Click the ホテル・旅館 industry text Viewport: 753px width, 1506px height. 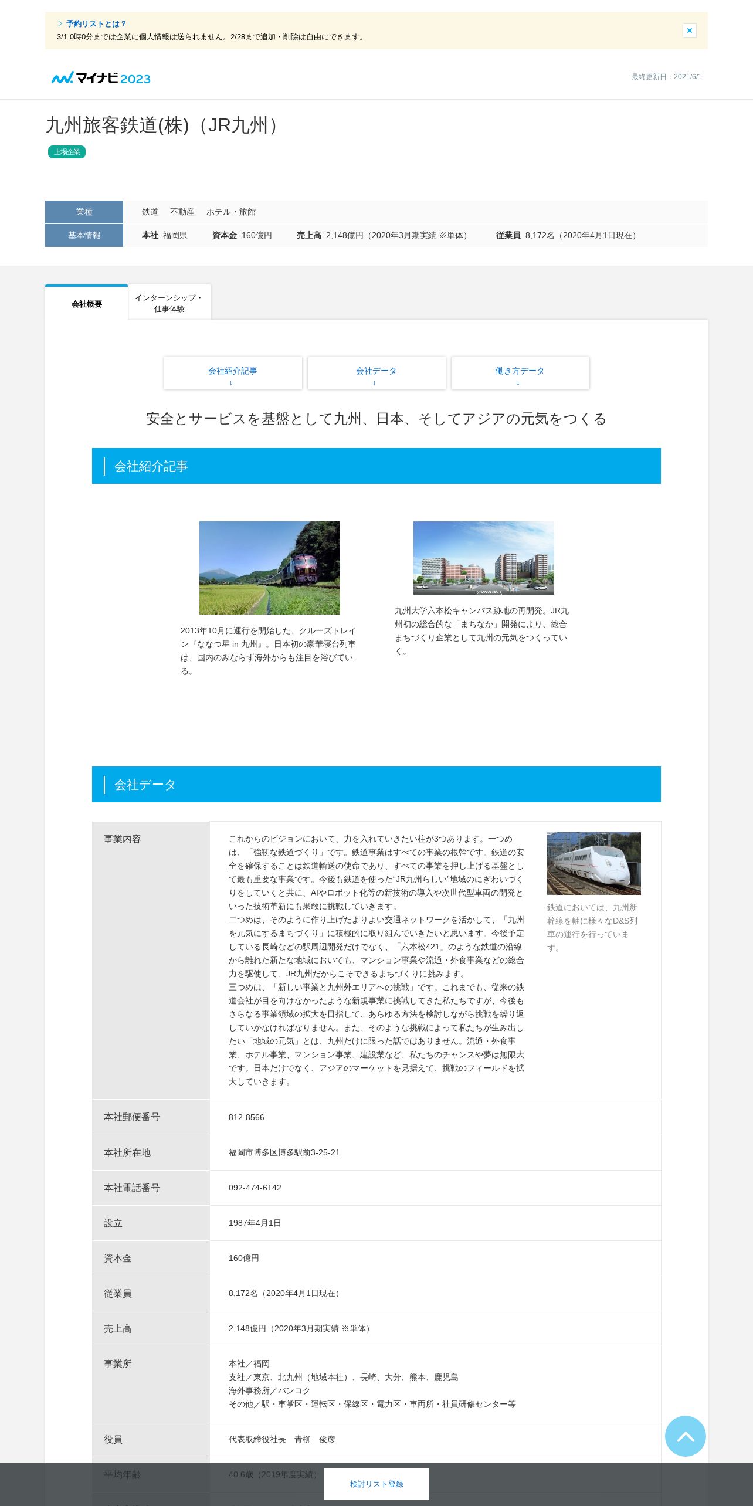231,212
